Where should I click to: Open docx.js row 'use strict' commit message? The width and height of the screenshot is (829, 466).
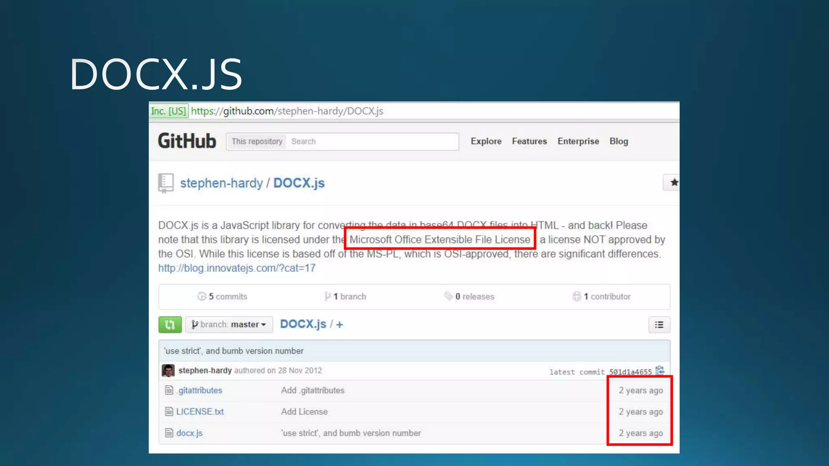click(351, 433)
